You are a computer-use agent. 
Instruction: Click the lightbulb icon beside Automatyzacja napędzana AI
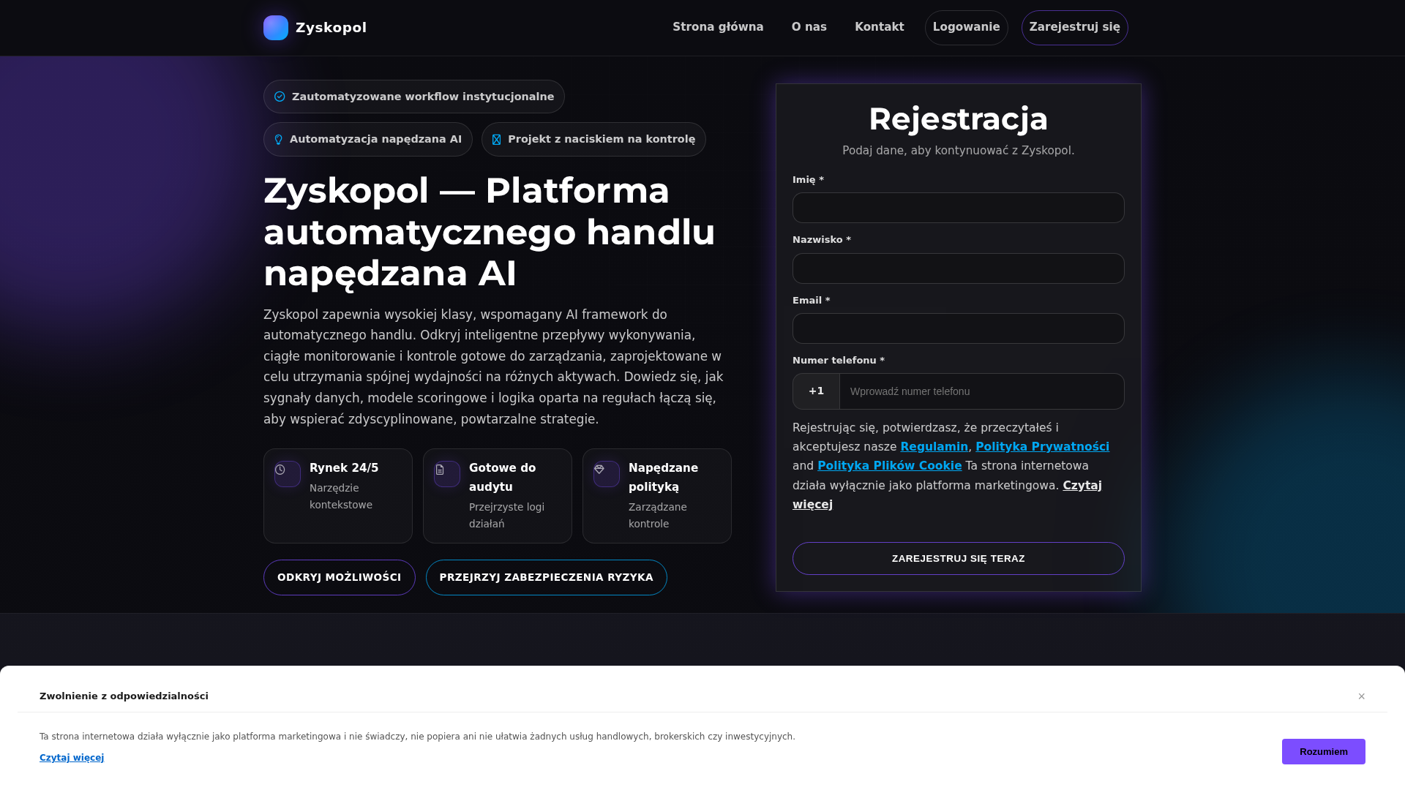coord(278,140)
